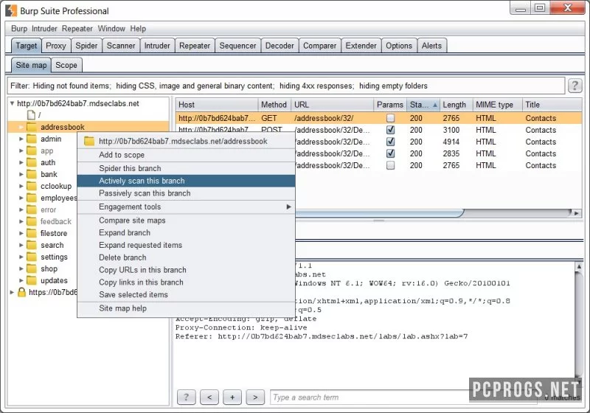Click the bank folder icon
This screenshot has width=590, height=413.
click(x=32, y=174)
